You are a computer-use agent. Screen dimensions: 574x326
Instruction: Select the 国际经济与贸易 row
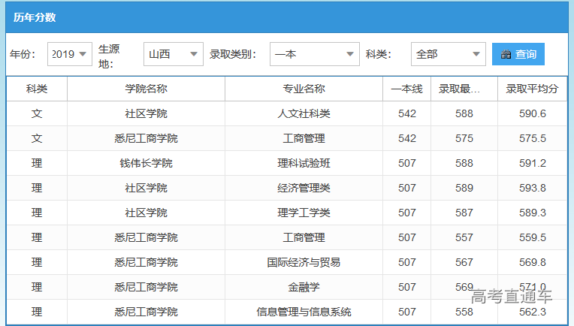coord(304,262)
